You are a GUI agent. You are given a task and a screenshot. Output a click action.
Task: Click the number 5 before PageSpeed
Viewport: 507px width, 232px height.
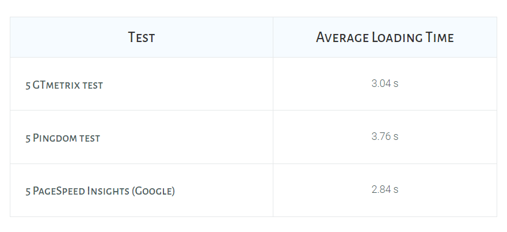point(28,191)
